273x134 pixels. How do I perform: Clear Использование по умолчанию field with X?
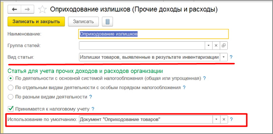click(224, 120)
